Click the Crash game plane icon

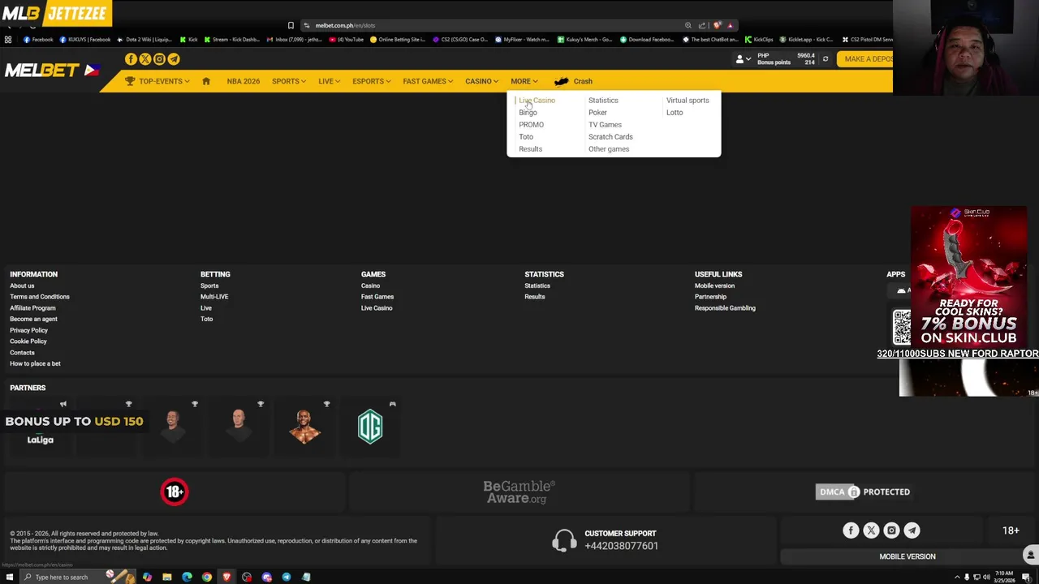coord(561,81)
